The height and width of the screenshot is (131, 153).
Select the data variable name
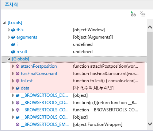click(25, 88)
